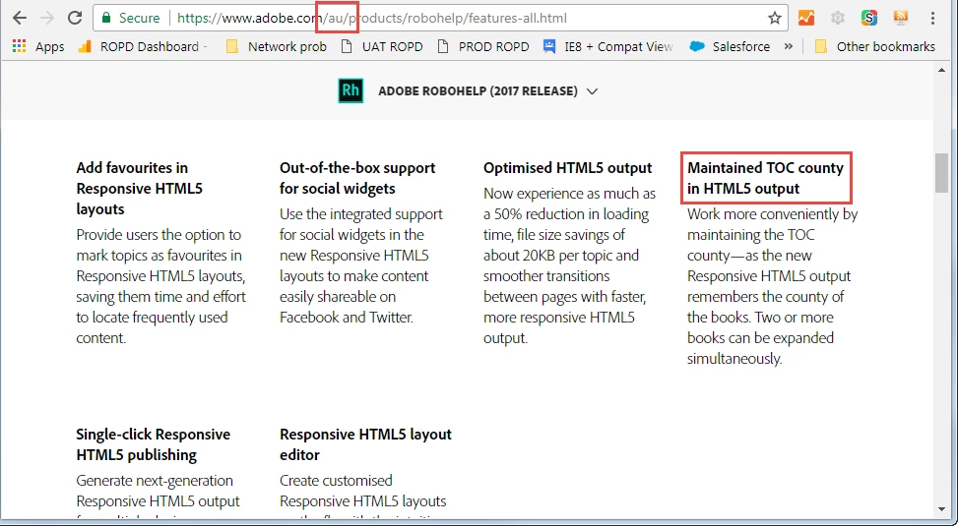Open the Other bookmarks folder
958x526 pixels.
tap(875, 46)
